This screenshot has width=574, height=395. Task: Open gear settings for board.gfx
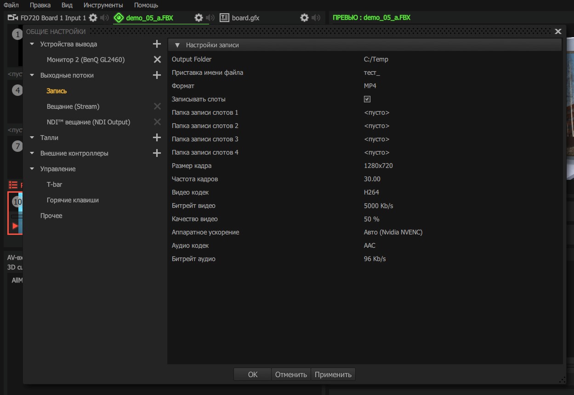[304, 18]
